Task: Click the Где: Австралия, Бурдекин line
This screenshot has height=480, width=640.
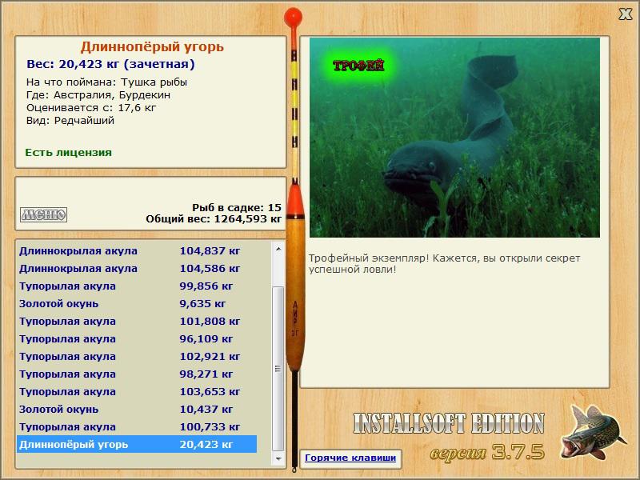Action: (98, 95)
